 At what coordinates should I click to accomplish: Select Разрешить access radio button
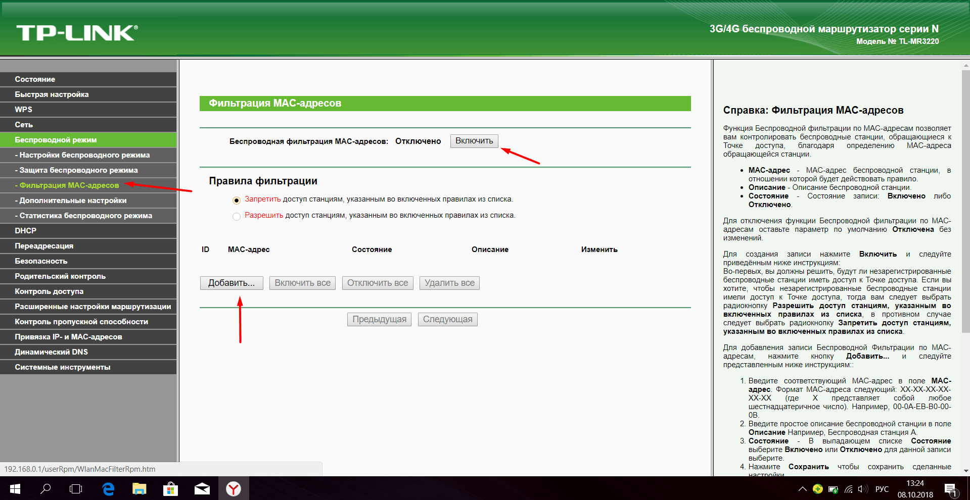[x=236, y=217]
